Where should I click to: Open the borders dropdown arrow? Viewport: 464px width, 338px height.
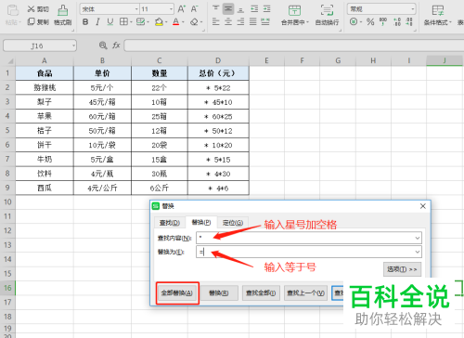pyautogui.click(x=131, y=22)
